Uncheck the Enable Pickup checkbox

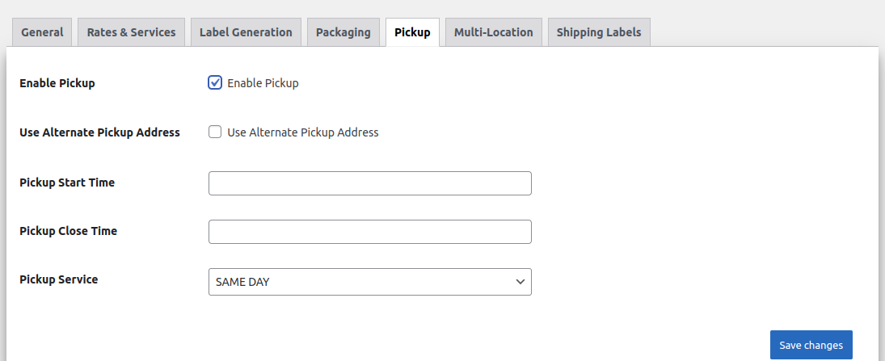pyautogui.click(x=215, y=82)
